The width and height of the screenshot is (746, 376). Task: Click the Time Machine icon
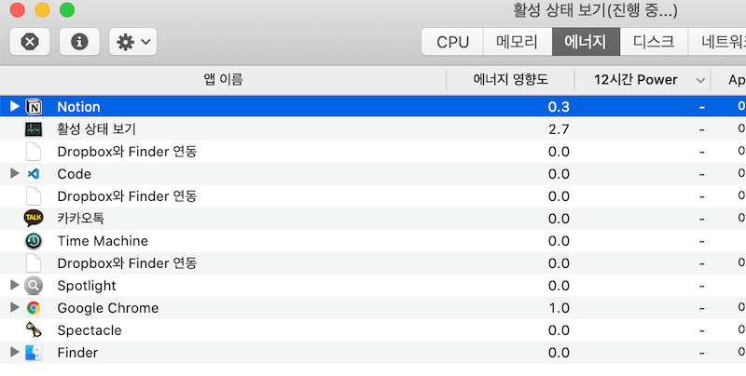tap(34, 241)
